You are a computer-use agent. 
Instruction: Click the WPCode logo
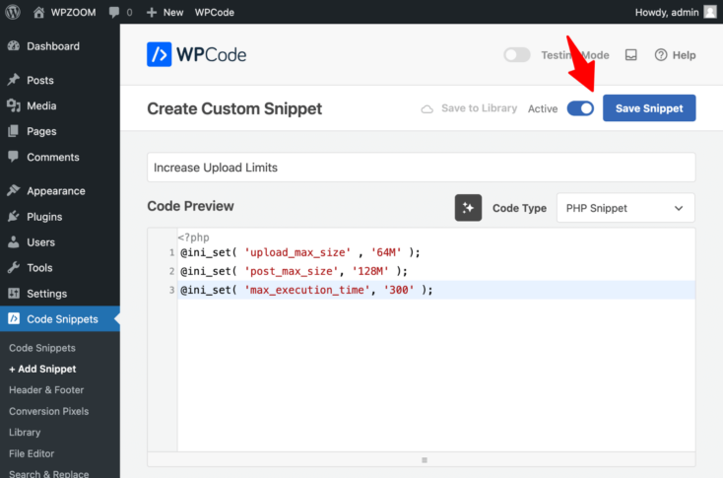[196, 54]
